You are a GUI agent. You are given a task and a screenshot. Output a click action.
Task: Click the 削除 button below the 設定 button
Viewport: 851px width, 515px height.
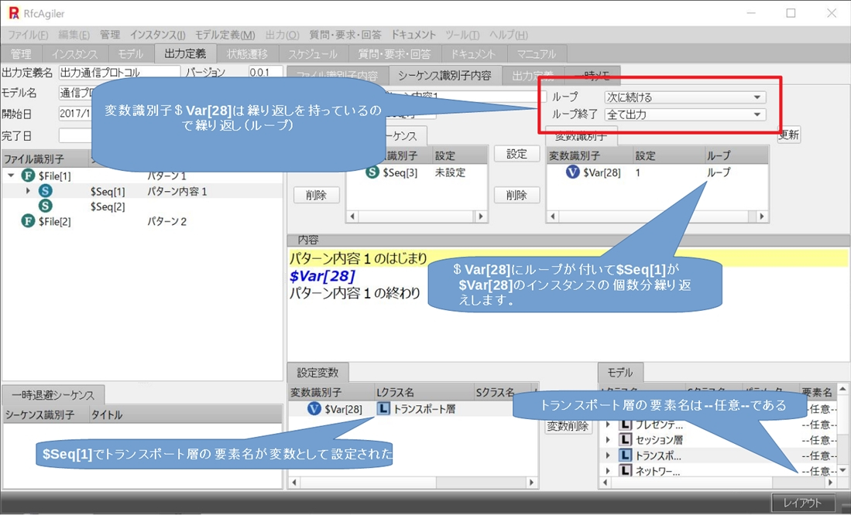coord(516,195)
